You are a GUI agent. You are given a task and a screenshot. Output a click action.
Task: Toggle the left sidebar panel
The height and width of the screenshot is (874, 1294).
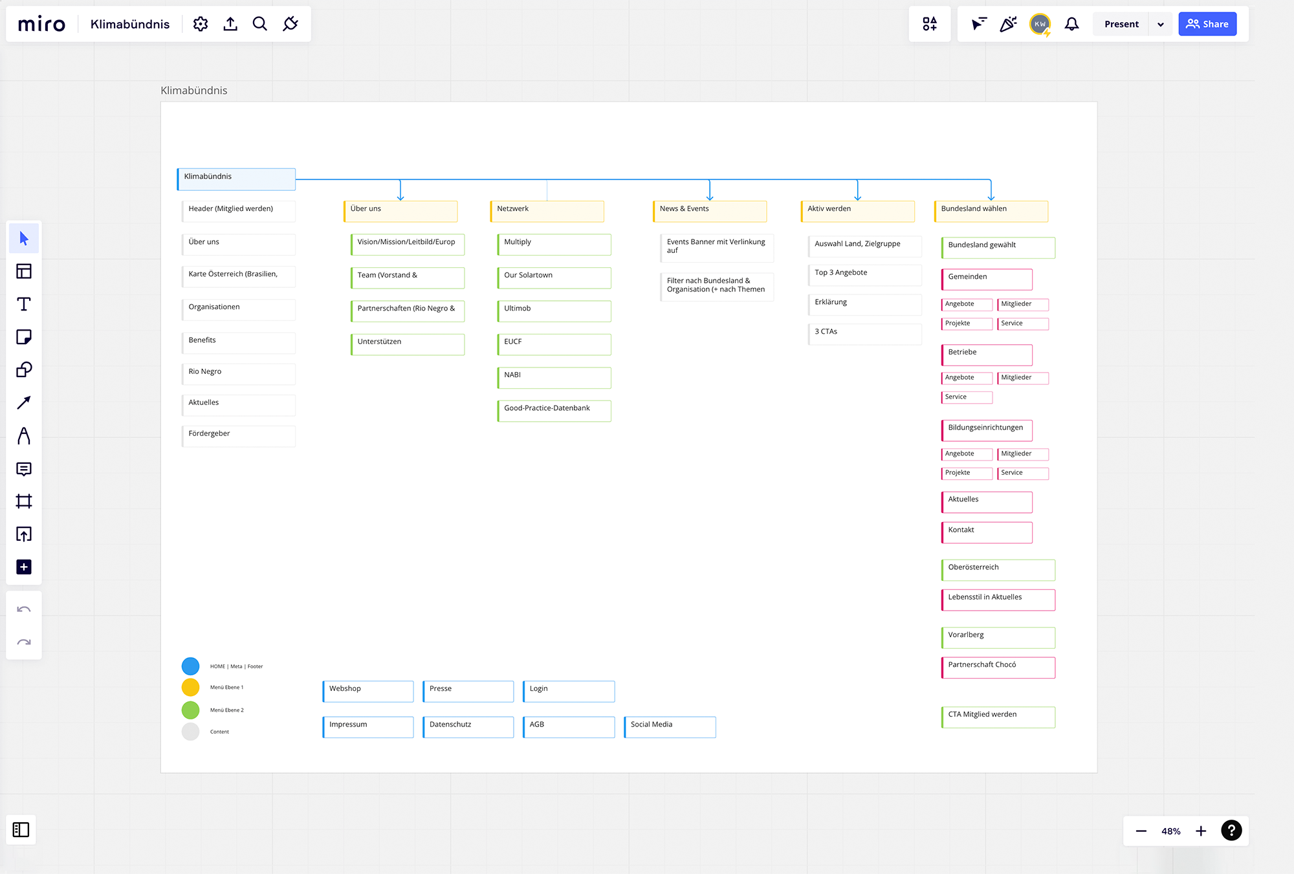click(21, 830)
